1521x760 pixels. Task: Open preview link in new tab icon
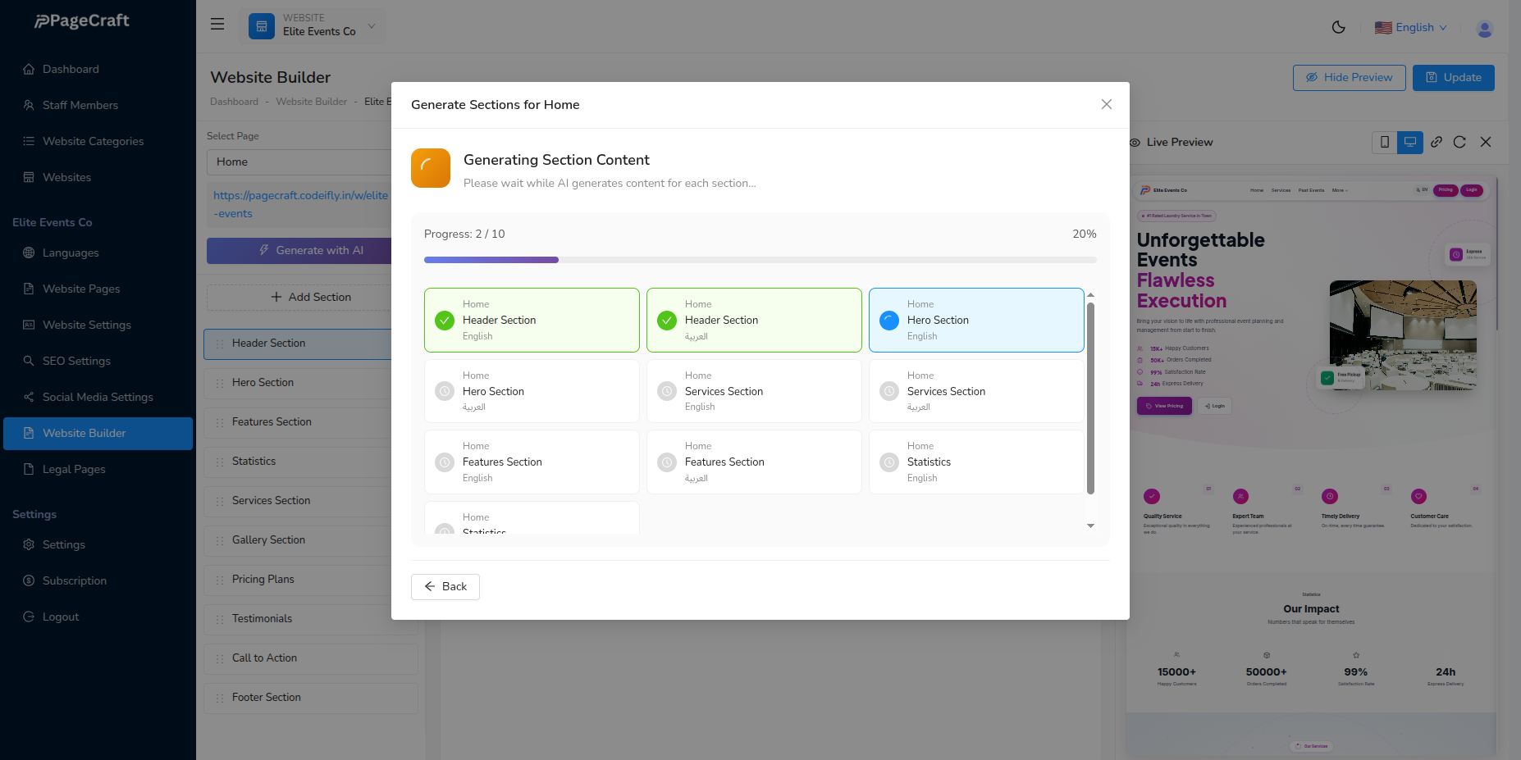[1436, 142]
